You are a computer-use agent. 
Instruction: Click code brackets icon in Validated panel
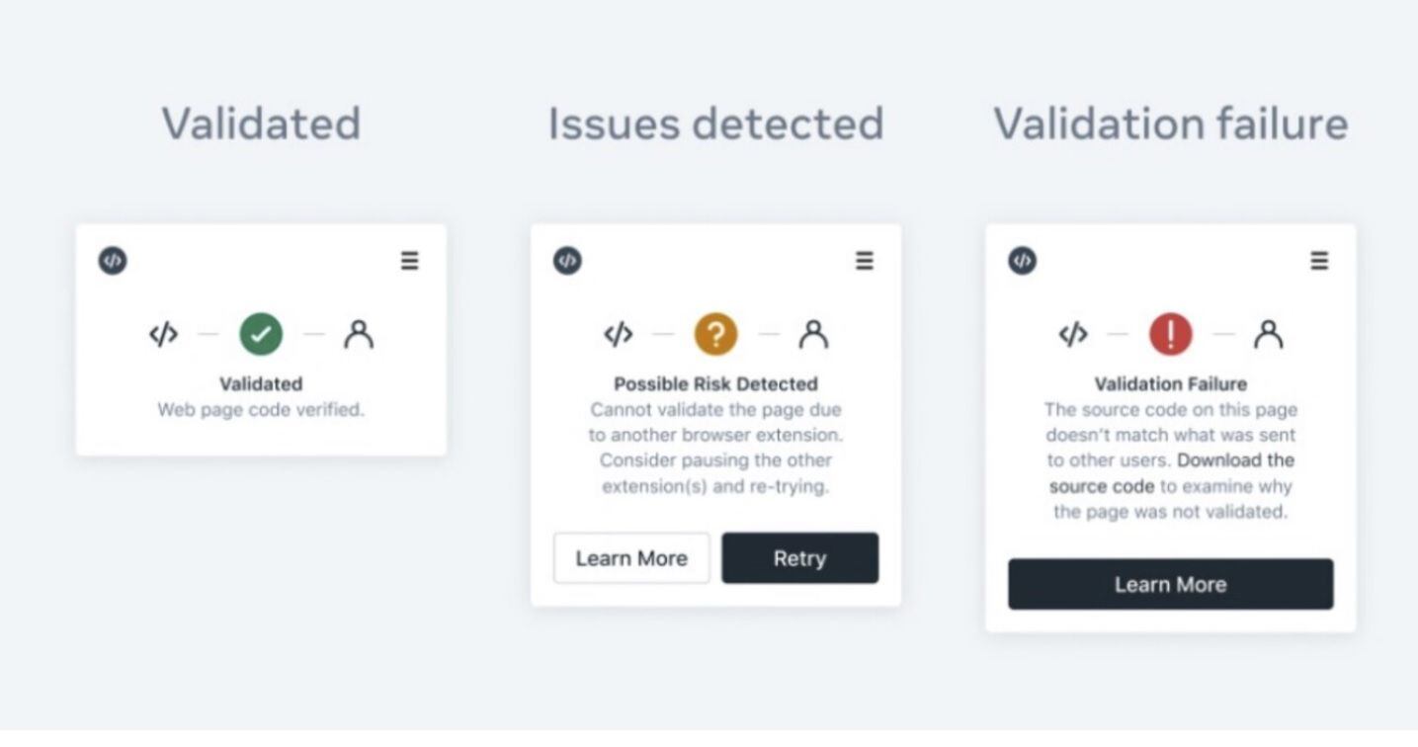pos(163,335)
